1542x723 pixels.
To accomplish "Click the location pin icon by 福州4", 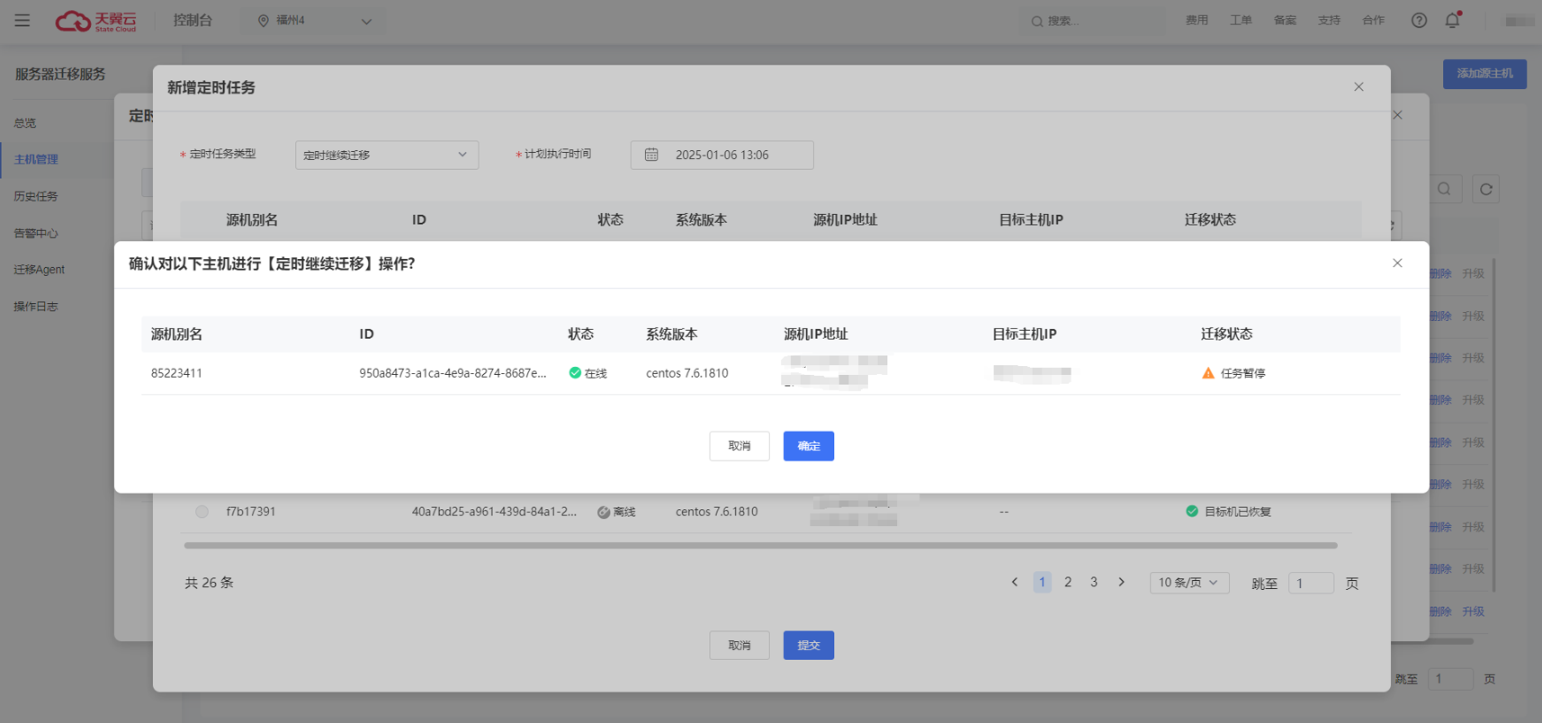I will [x=264, y=21].
